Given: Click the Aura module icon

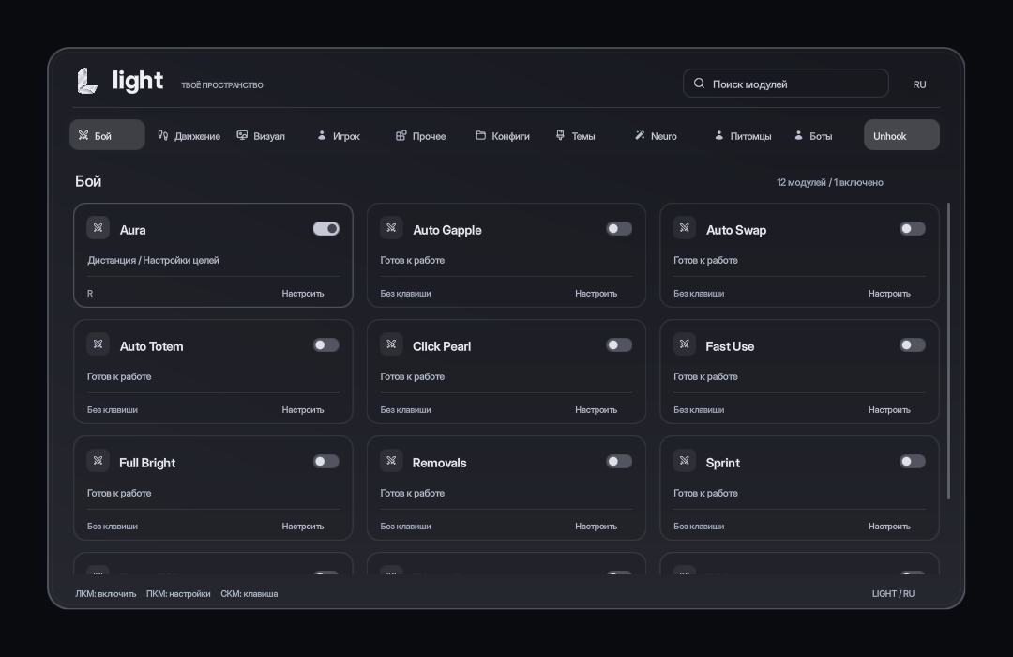Looking at the screenshot, I should tap(98, 228).
